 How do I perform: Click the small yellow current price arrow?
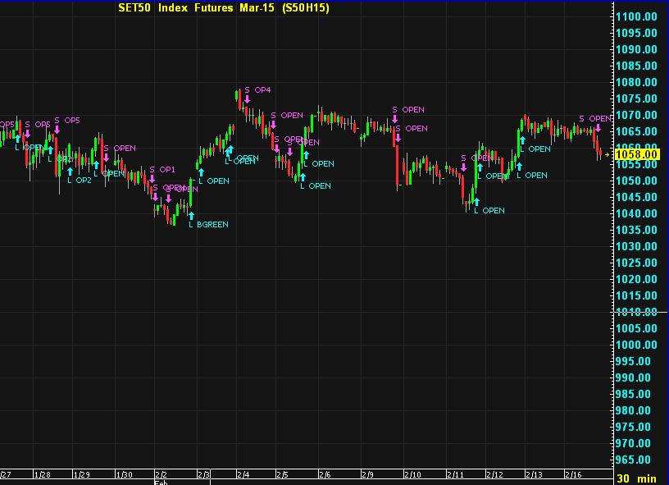(x=608, y=154)
